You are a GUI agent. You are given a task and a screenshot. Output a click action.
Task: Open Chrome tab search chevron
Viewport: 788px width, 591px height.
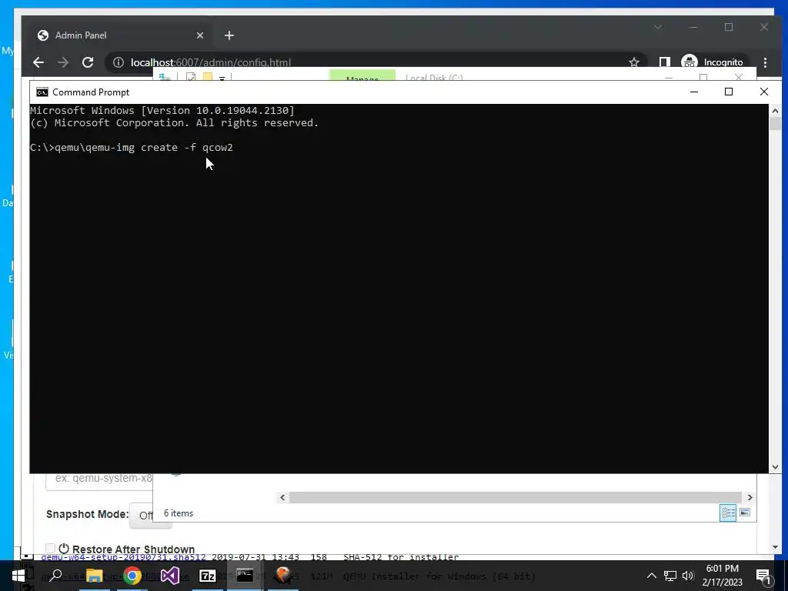click(x=658, y=27)
